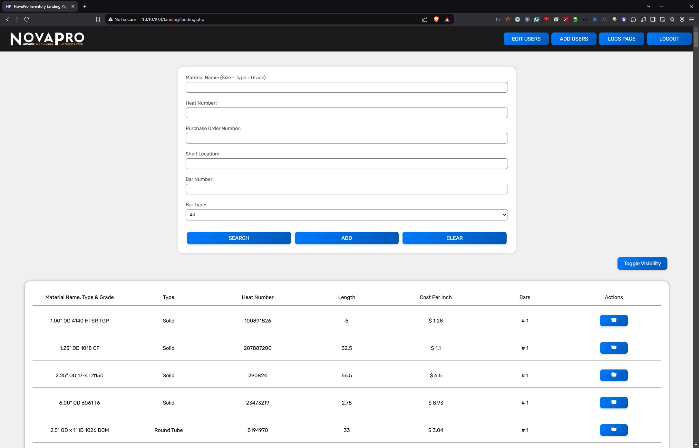Screen dimensions: 699x448
Task: Open the browser hamburger menu
Action: (692, 19)
